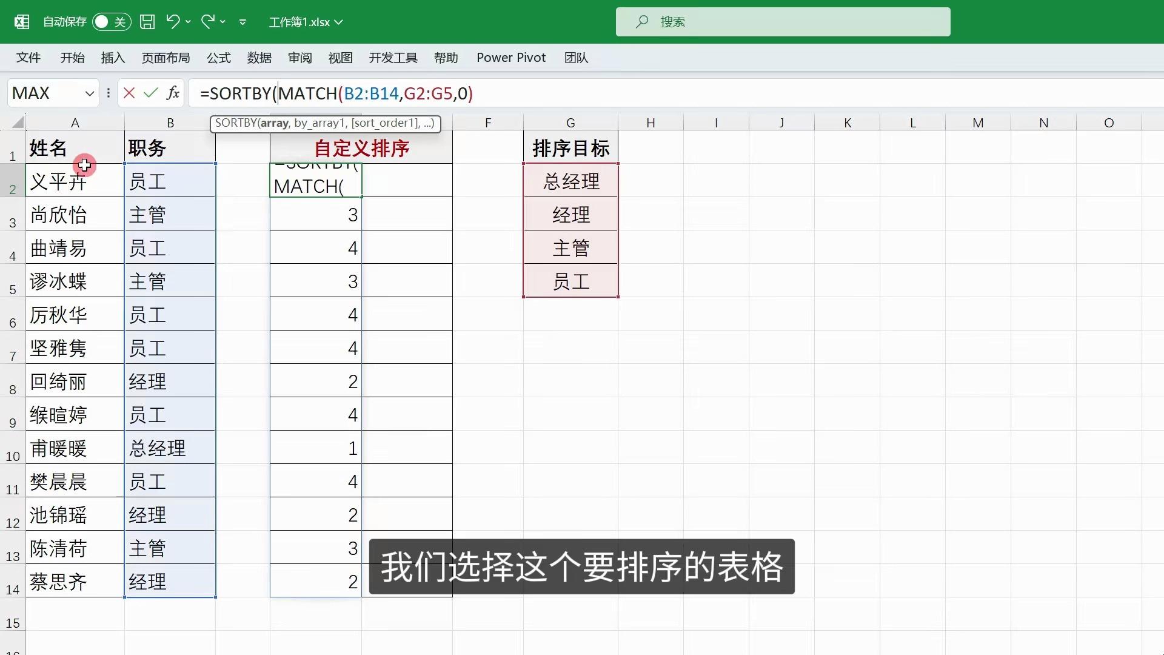Screen dimensions: 1164x655
Task: Click 主管 in column B row 3
Action: point(170,214)
